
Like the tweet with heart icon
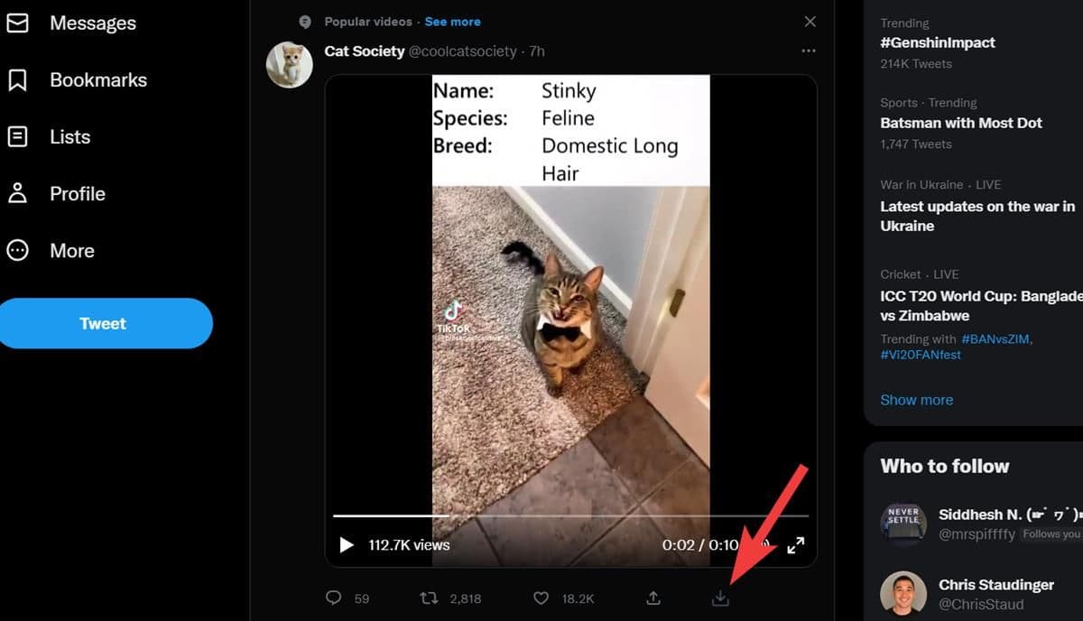tap(541, 598)
